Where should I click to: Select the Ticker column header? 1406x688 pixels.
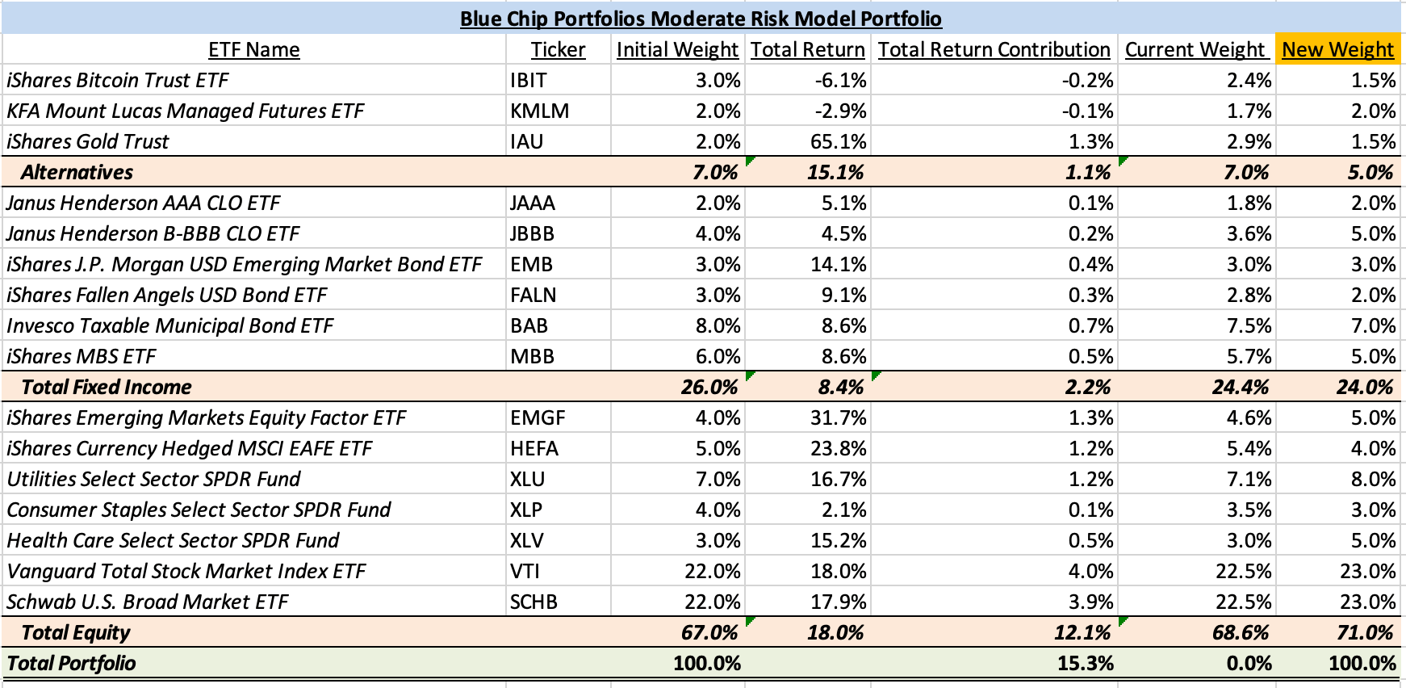(558, 49)
